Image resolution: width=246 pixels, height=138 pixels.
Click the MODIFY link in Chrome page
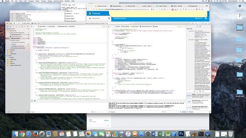106,121
